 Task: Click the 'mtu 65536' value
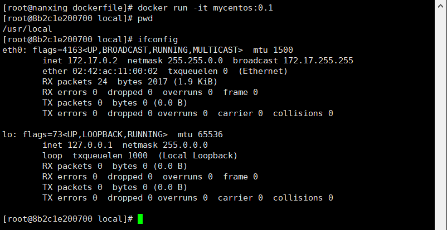coord(201,134)
